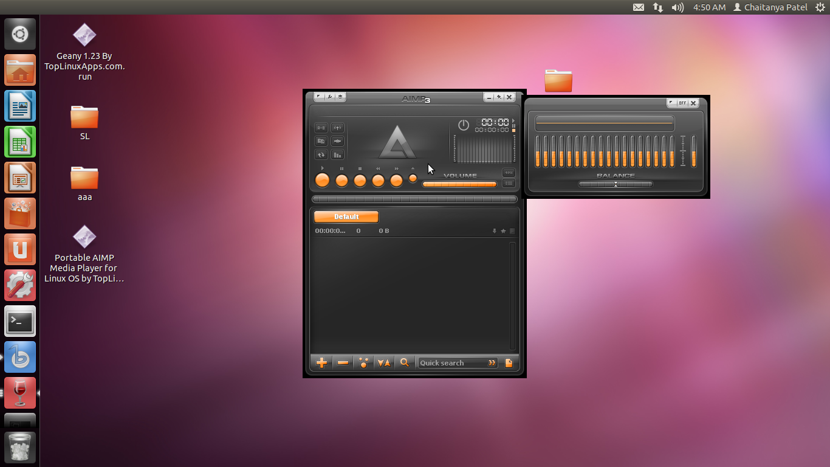The image size is (830, 467).
Task: Select the Default playlist tab
Action: (x=346, y=216)
